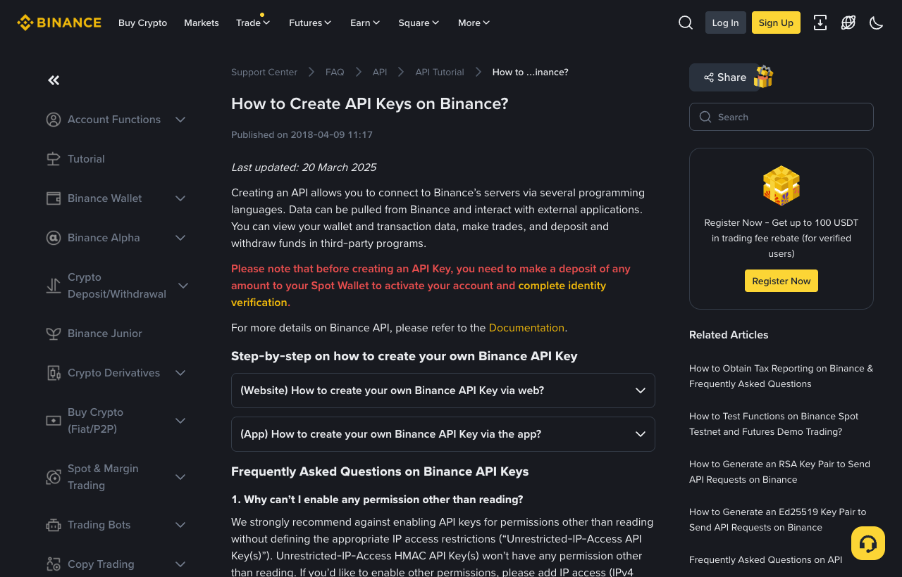902x577 pixels.
Task: Open Buy Crypto menu item
Action: (143, 23)
